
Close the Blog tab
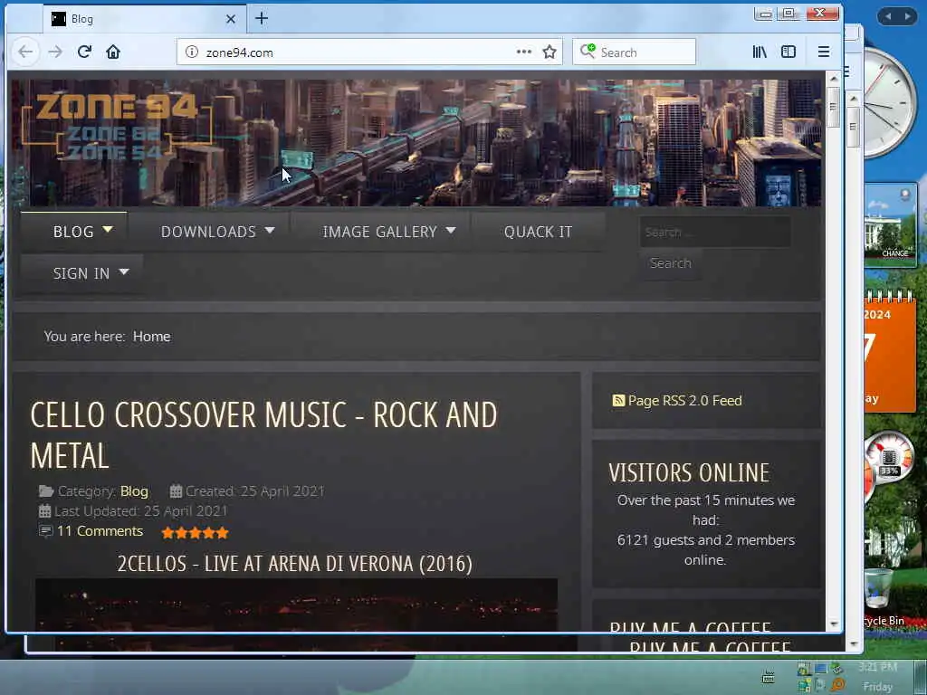(231, 19)
